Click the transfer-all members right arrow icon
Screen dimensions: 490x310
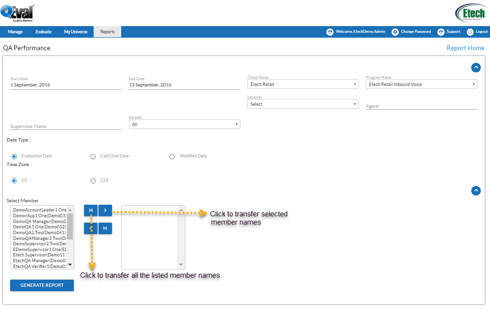(x=91, y=211)
